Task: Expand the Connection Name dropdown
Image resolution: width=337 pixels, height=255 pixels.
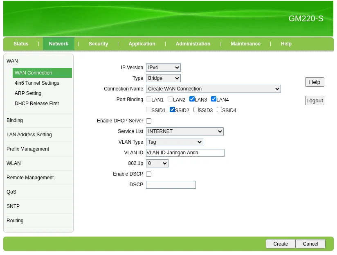Action: point(213,89)
